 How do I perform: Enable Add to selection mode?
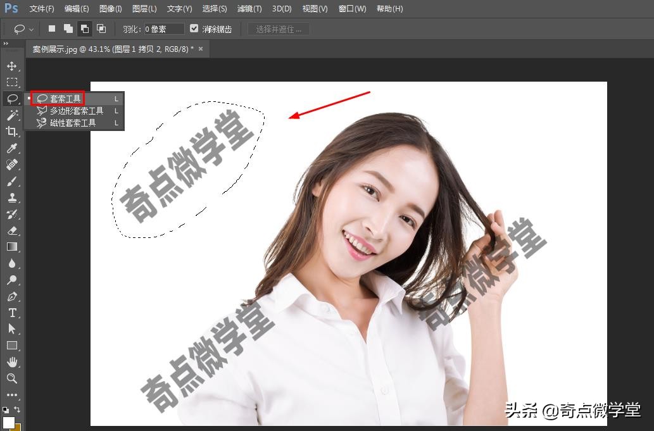click(69, 28)
